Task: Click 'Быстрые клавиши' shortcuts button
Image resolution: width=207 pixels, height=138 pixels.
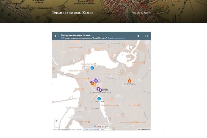Action: click(x=144, y=129)
